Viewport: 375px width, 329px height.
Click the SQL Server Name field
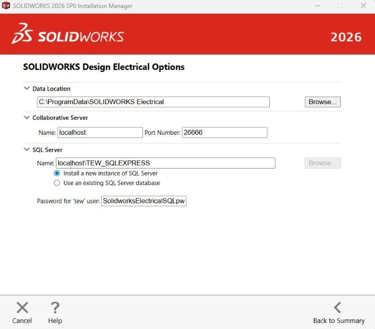[x=166, y=163]
